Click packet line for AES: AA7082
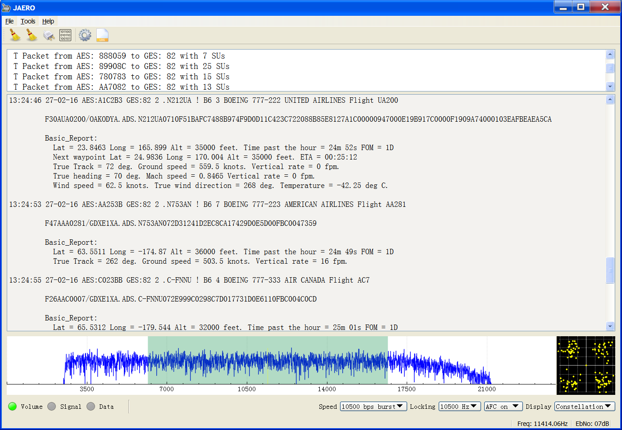 point(121,87)
